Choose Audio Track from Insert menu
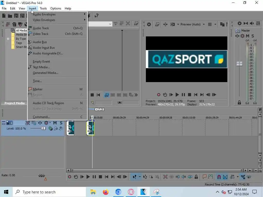Screen dimensions: 263x197 58,28
